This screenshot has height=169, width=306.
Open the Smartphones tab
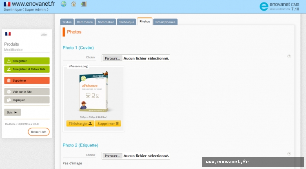click(165, 22)
